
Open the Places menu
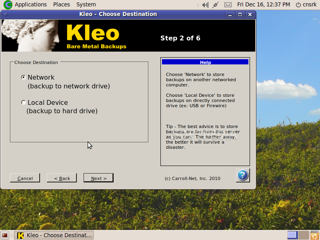(62, 4)
